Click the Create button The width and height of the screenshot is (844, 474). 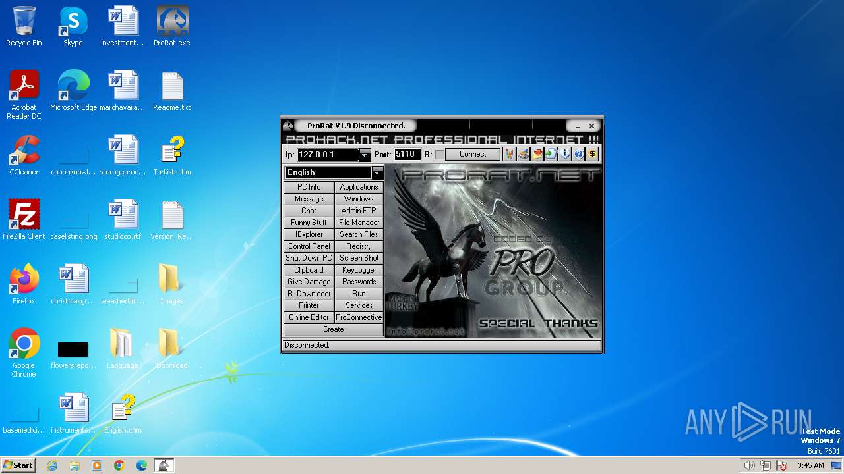(x=334, y=329)
